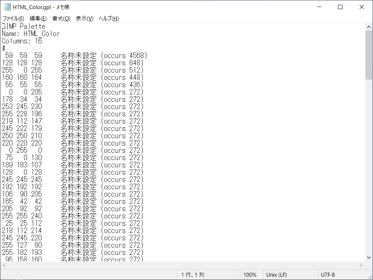Click the '#' comment line
The width and height of the screenshot is (373, 280).
[4, 48]
